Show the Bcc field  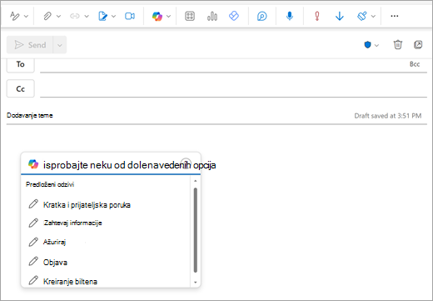point(415,64)
